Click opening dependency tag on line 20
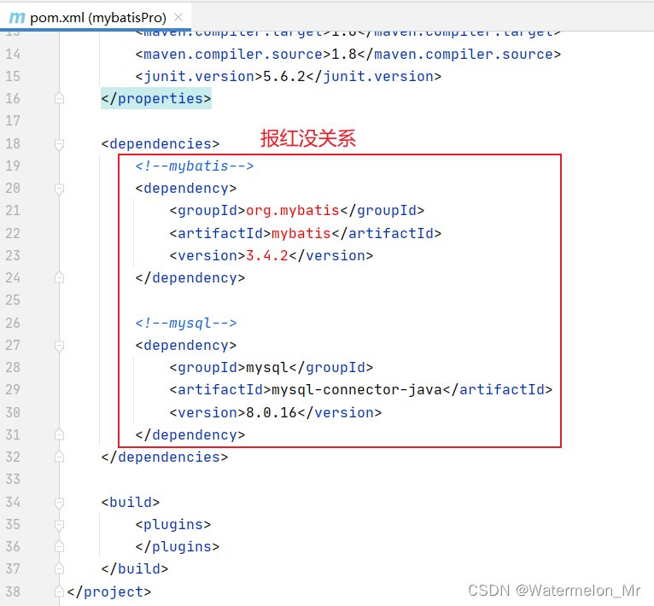 (x=186, y=189)
